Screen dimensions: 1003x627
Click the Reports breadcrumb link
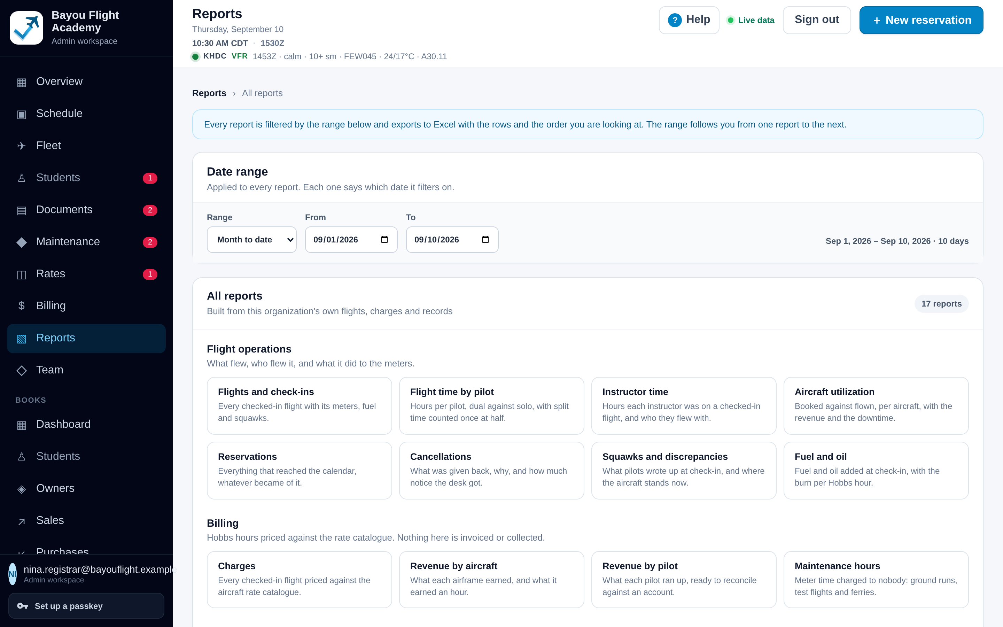pos(209,93)
